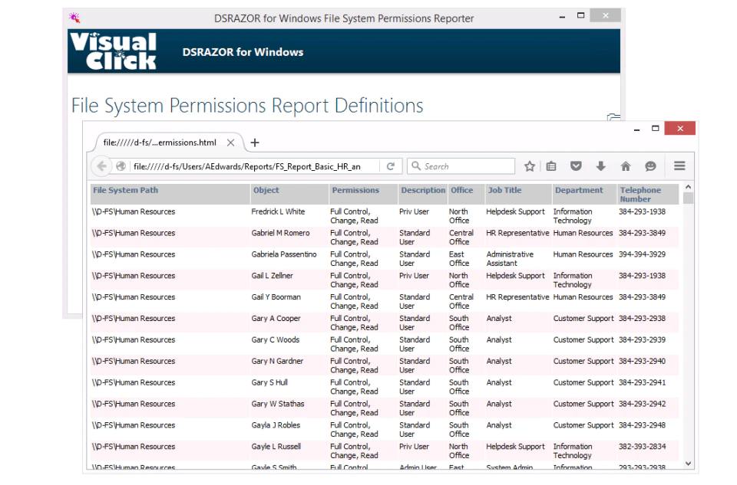This screenshot has height=485, width=737.
Task: Click the folder icon in DSRAZOR window
Action: click(613, 116)
